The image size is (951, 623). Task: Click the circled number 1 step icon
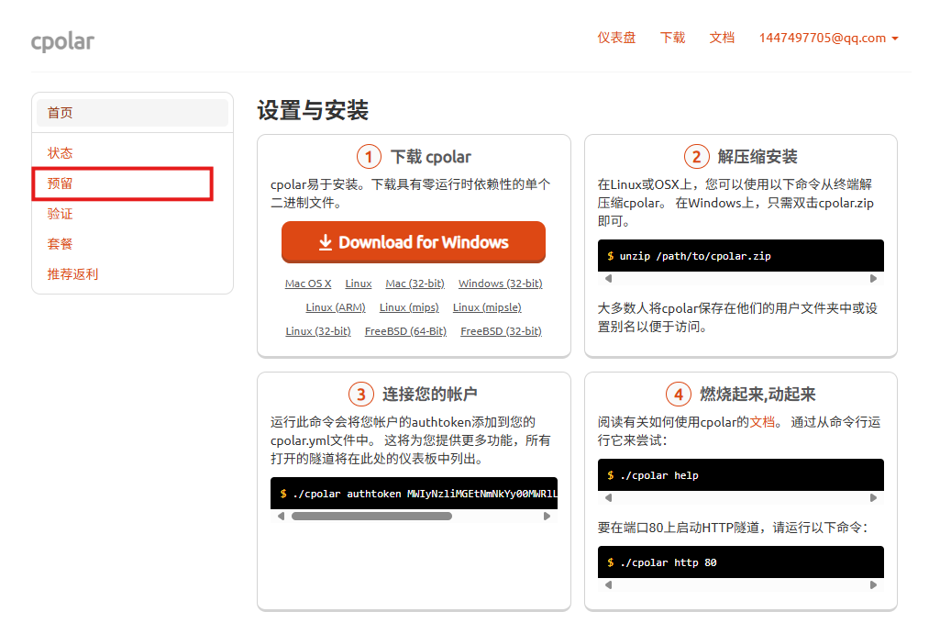click(369, 156)
